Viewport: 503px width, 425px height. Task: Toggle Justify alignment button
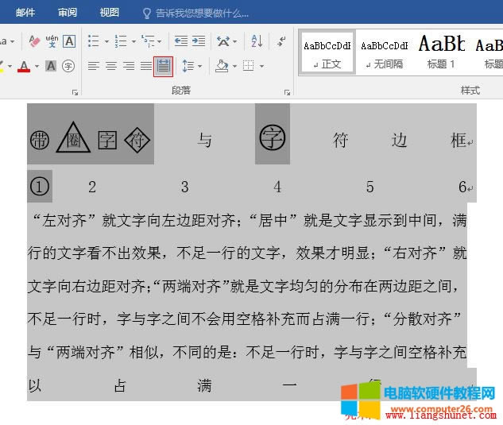click(x=145, y=66)
